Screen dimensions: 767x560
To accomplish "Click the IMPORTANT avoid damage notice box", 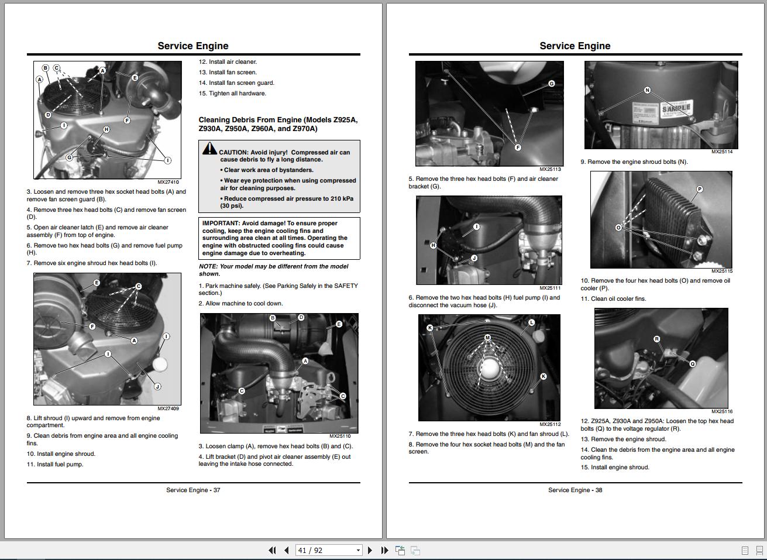I will tap(278, 238).
